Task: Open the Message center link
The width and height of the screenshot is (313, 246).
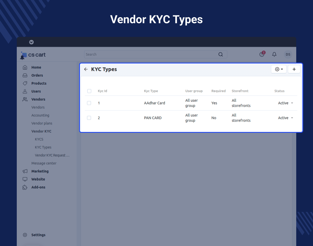Action: pyautogui.click(x=44, y=163)
